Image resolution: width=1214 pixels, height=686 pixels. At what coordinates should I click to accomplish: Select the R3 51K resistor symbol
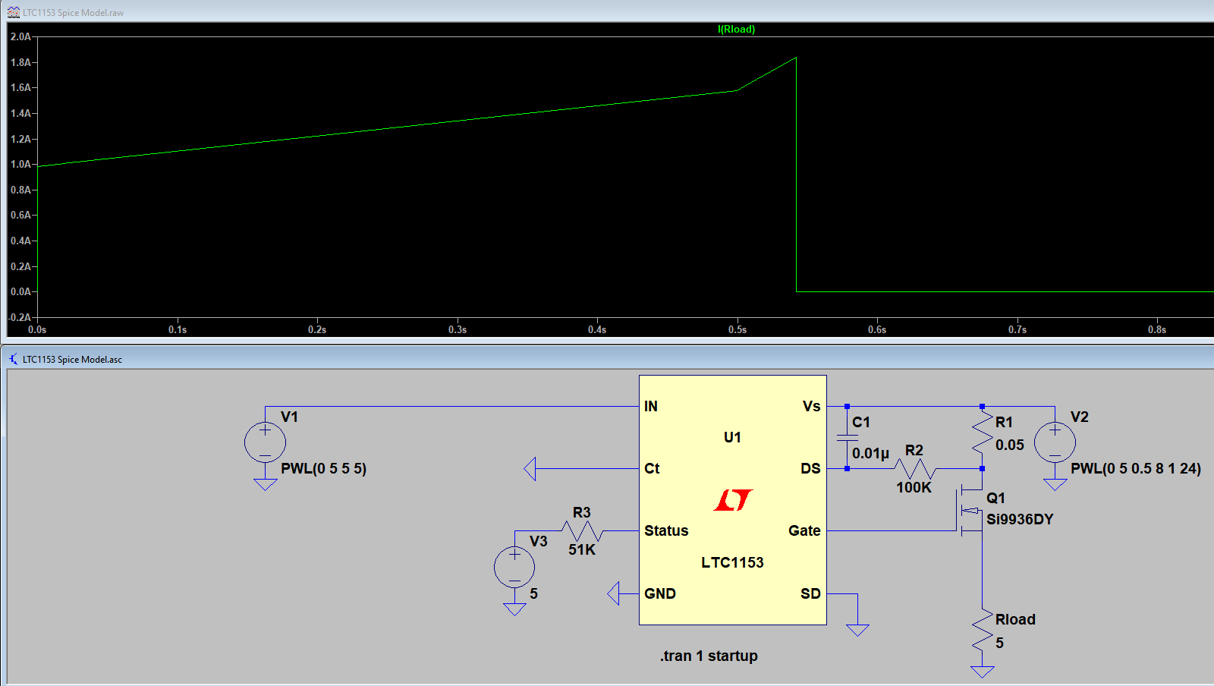pos(582,530)
